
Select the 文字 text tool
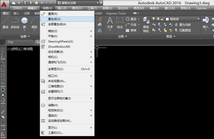tap(110, 23)
